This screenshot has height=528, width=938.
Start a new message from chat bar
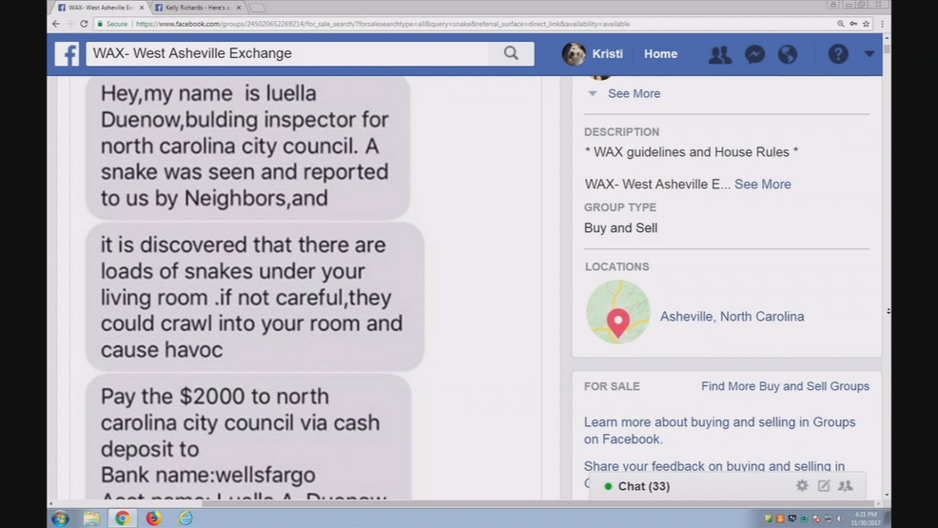(824, 485)
